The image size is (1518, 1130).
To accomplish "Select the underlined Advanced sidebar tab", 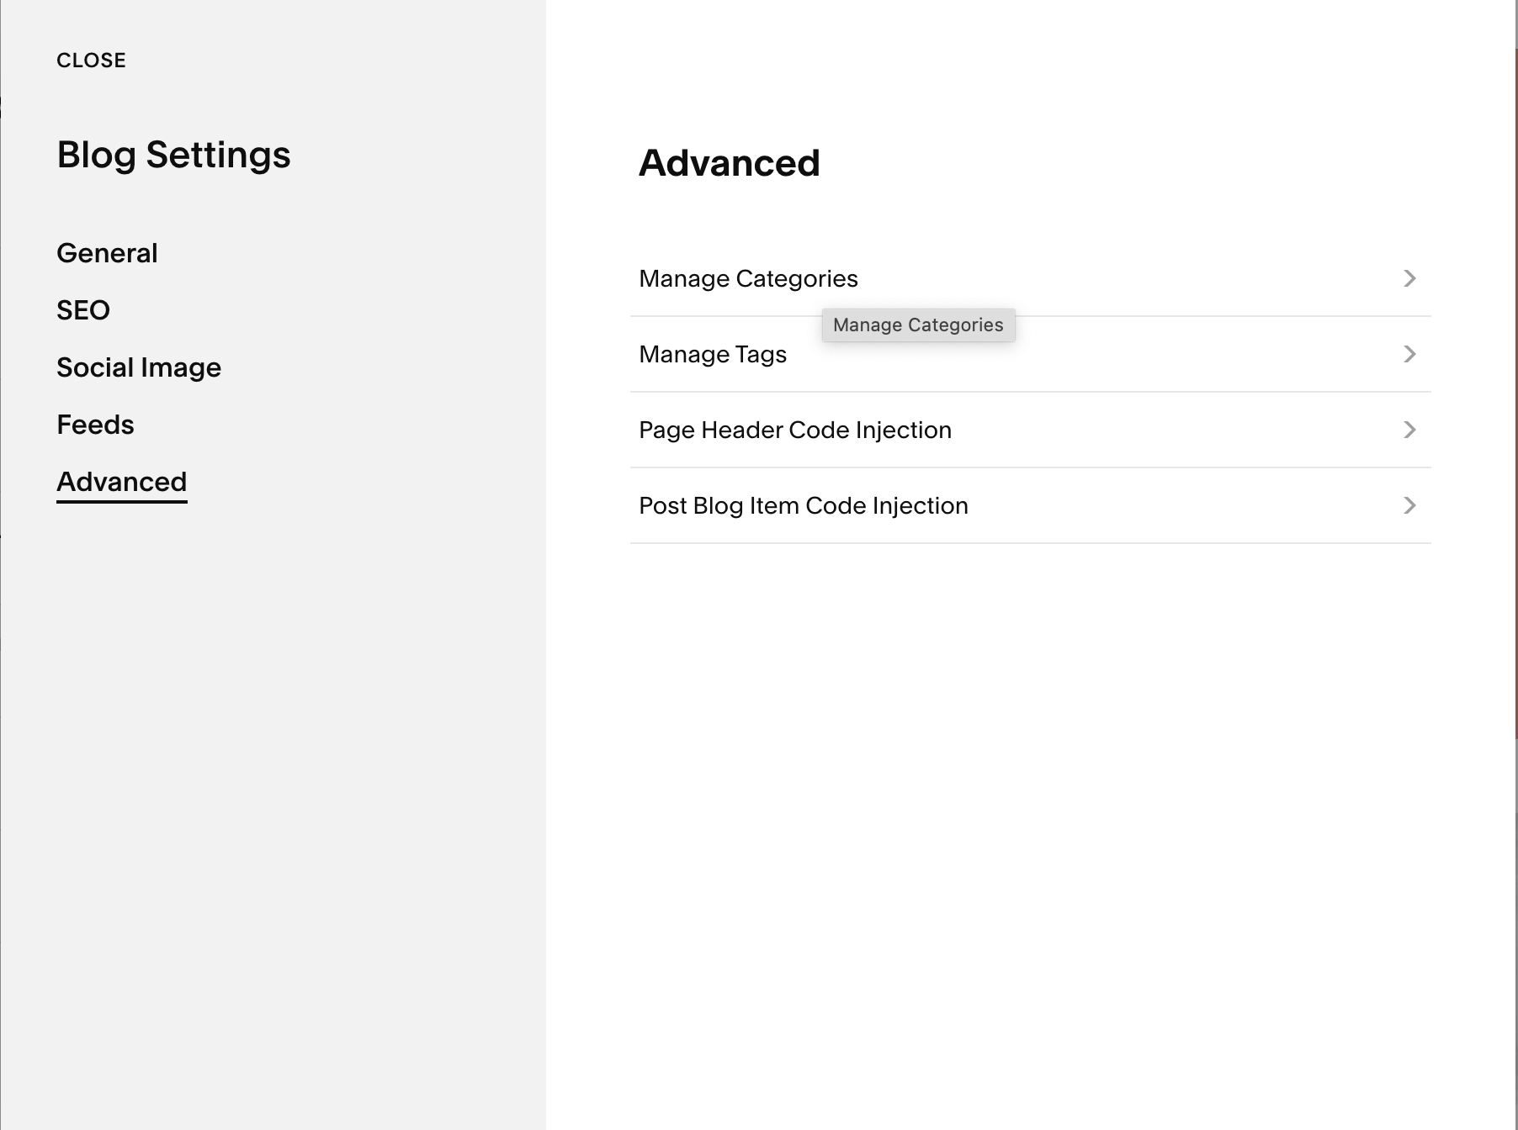I will [x=122, y=483].
